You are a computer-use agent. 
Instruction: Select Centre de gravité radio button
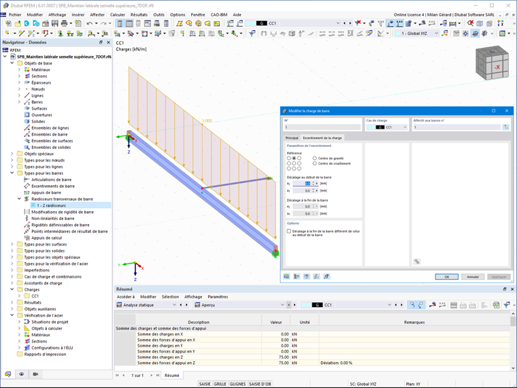point(314,159)
